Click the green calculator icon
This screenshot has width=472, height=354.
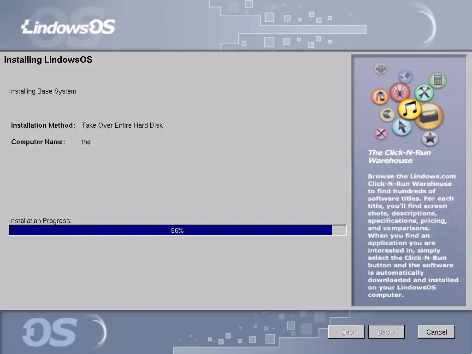(x=438, y=80)
